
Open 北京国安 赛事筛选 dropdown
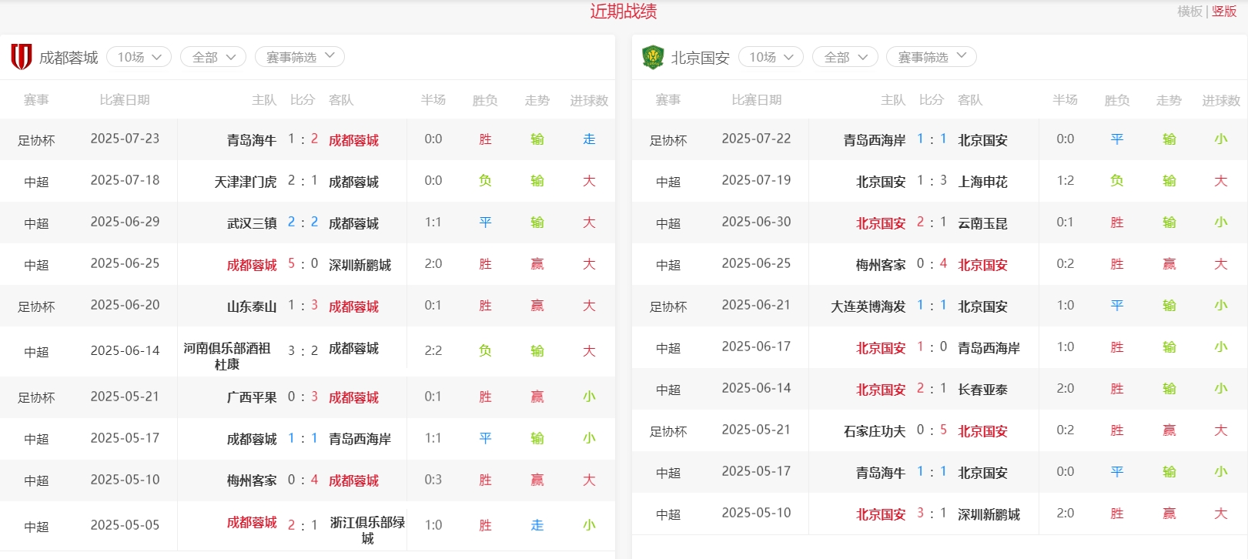[x=931, y=57]
